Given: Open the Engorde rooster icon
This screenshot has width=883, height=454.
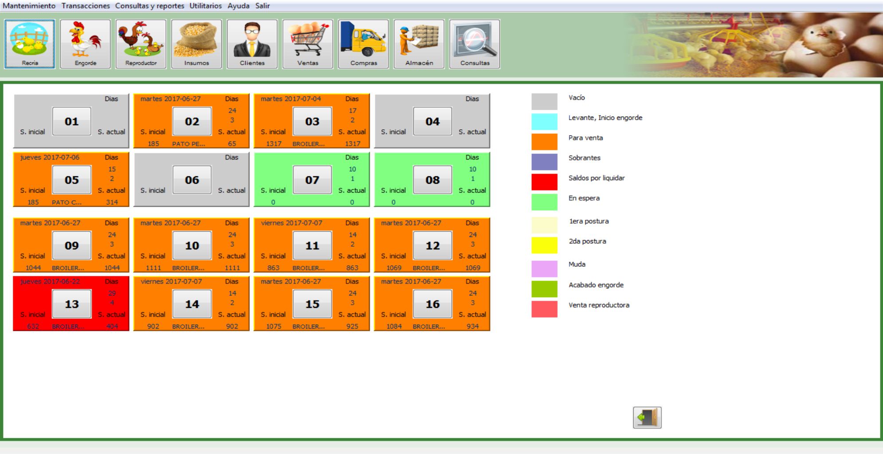Looking at the screenshot, I should click(x=85, y=43).
